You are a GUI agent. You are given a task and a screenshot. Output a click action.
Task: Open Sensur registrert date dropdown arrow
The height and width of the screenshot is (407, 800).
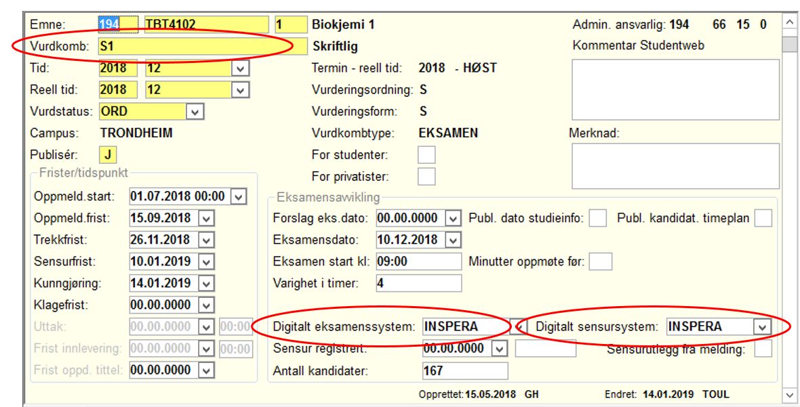(500, 349)
